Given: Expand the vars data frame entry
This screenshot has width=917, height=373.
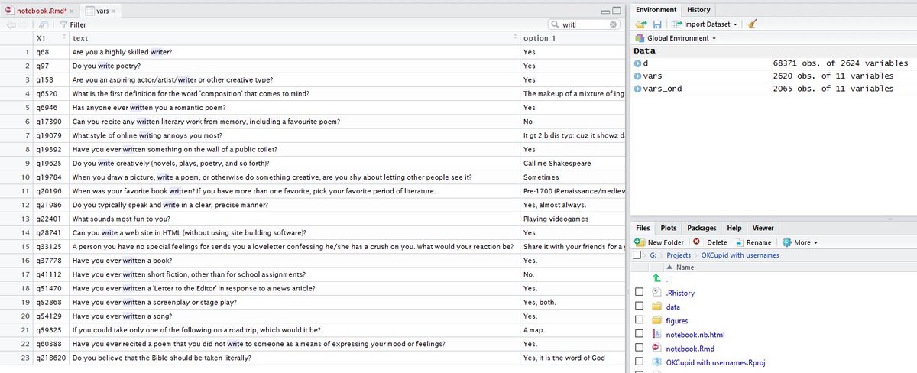Looking at the screenshot, I should point(638,76).
